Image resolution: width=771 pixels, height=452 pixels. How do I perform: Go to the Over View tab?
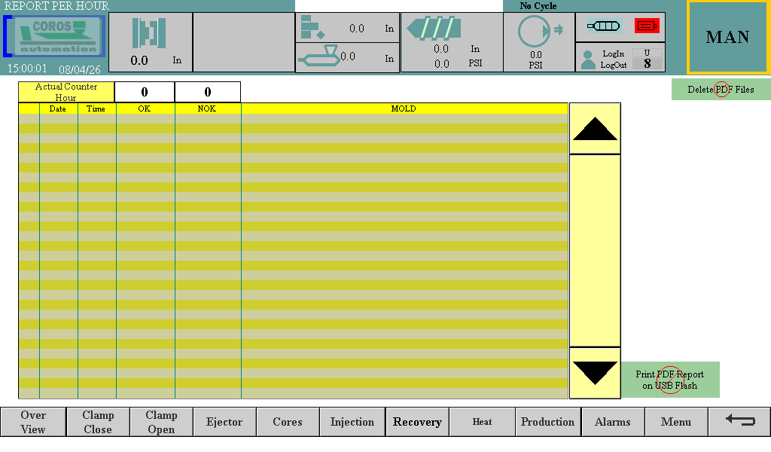pyautogui.click(x=33, y=422)
